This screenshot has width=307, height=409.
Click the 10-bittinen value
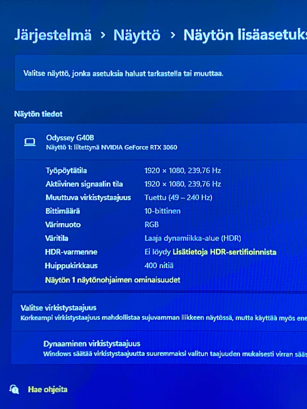162,211
